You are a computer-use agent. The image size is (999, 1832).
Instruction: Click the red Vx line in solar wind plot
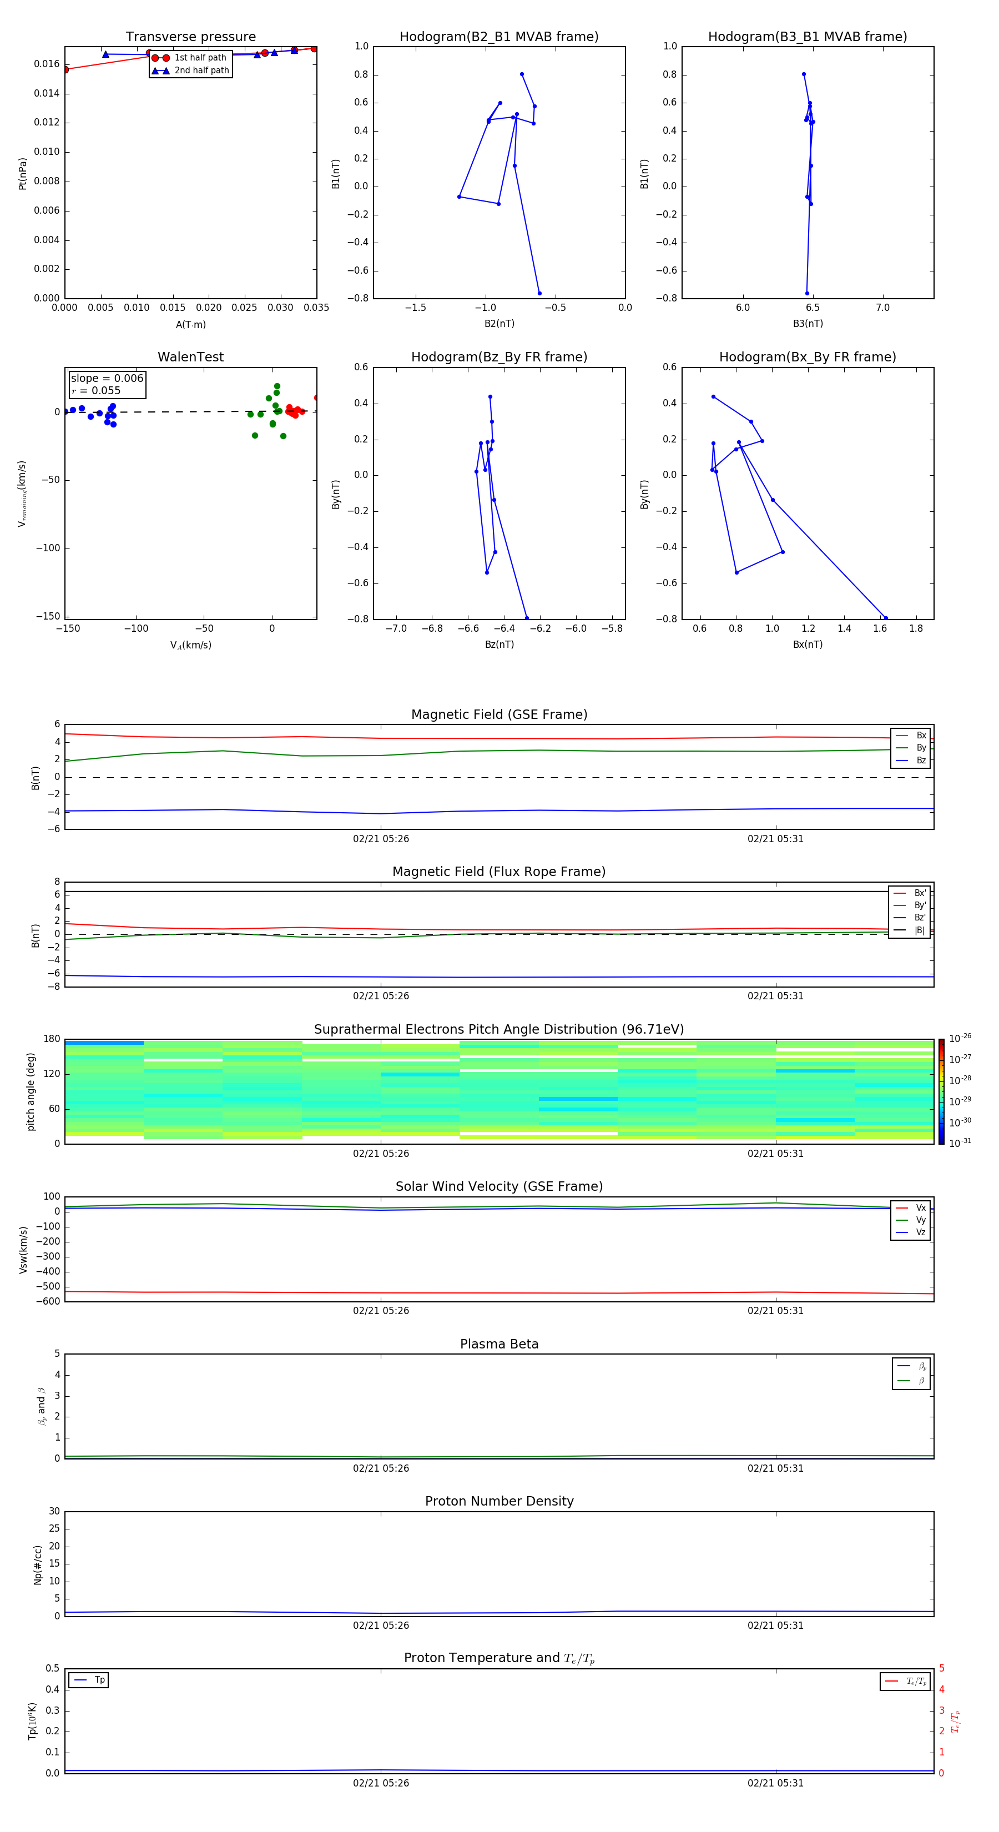click(x=499, y=1293)
